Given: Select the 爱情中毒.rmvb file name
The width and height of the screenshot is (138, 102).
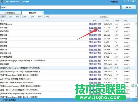Looking at the screenshot, I should pos(6,24).
